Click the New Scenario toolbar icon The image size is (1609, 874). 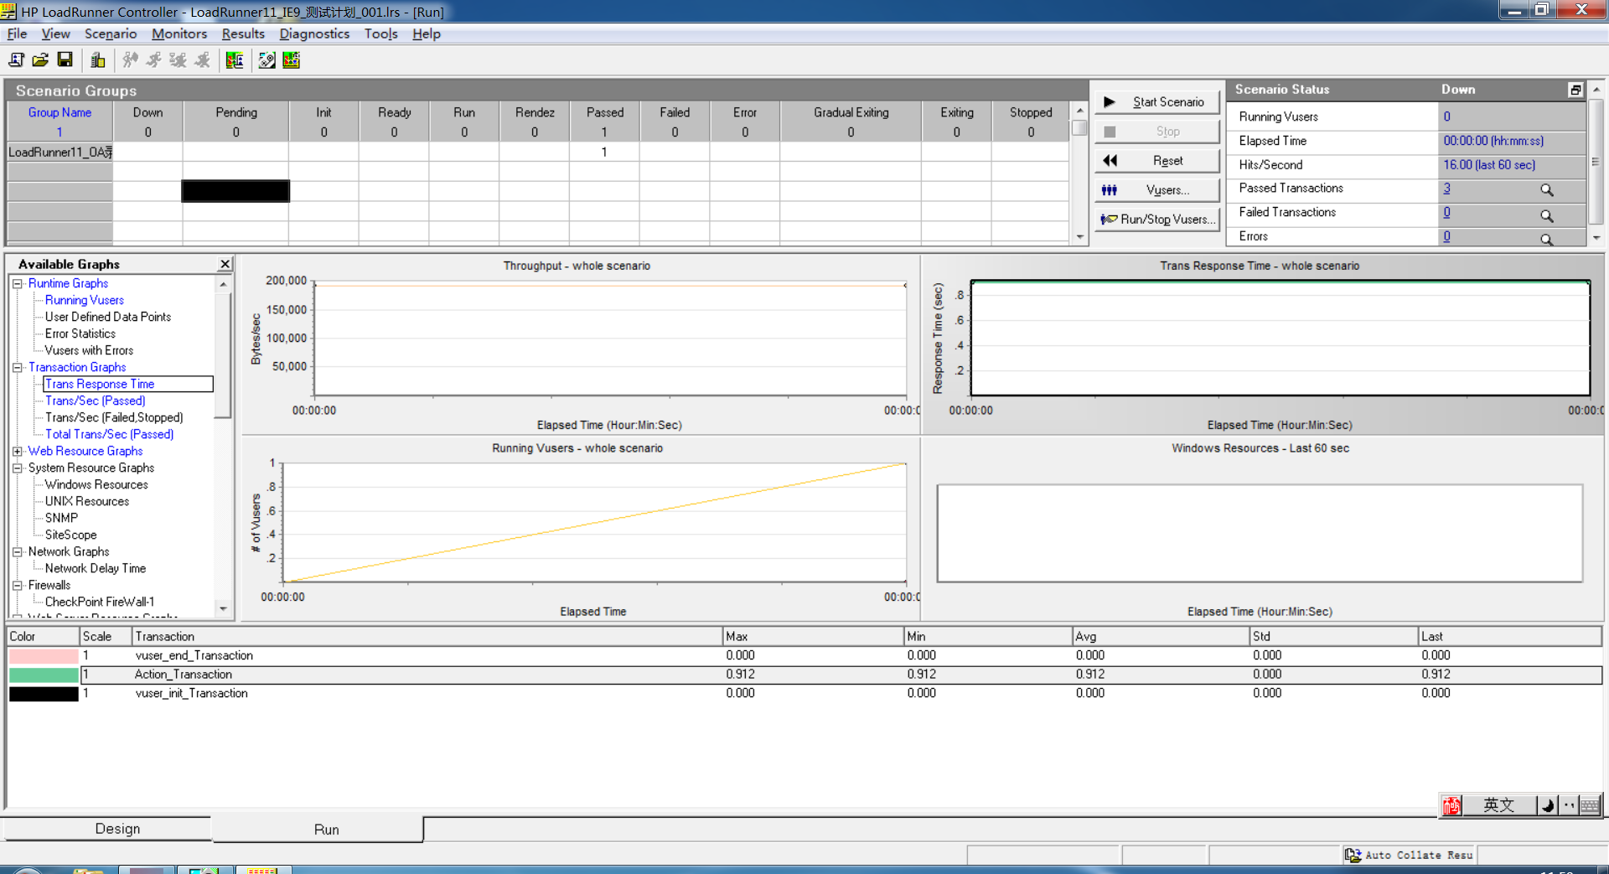point(16,59)
